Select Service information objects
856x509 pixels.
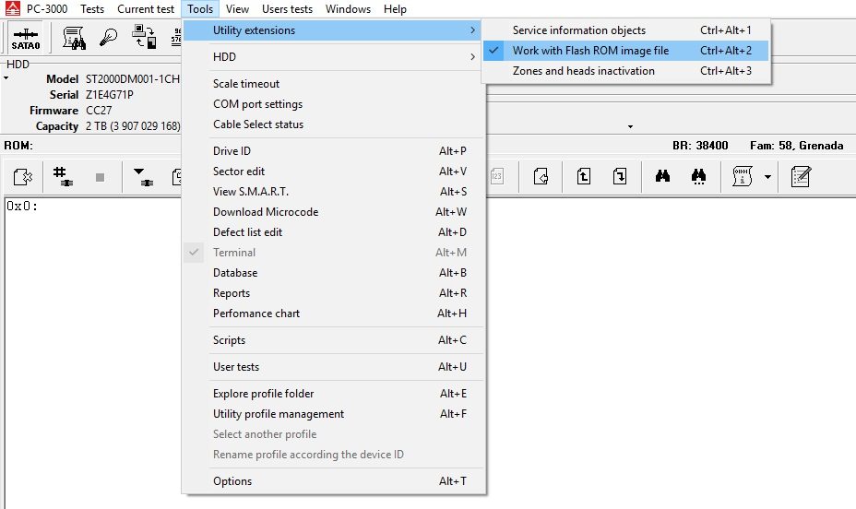pyautogui.click(x=625, y=30)
